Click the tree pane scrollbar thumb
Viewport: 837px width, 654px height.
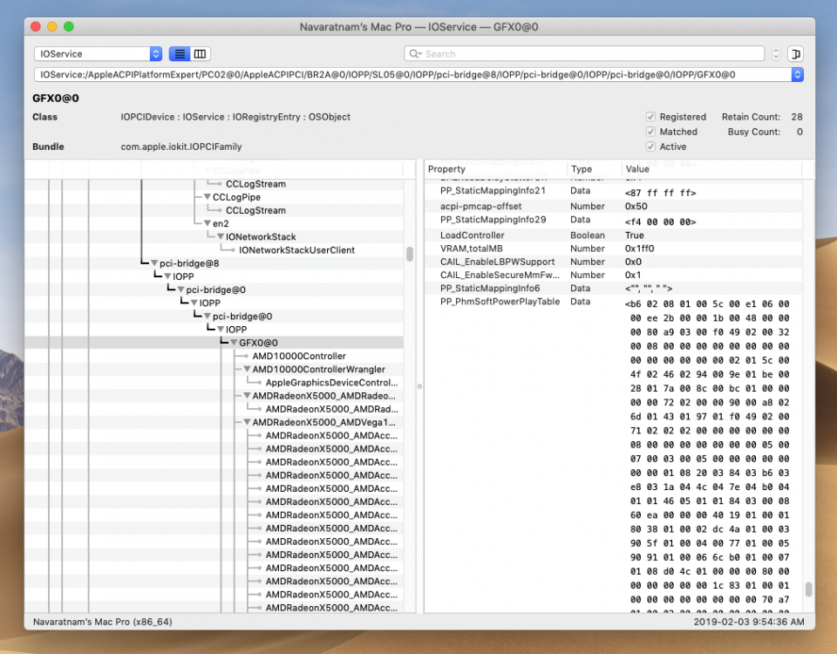point(410,254)
